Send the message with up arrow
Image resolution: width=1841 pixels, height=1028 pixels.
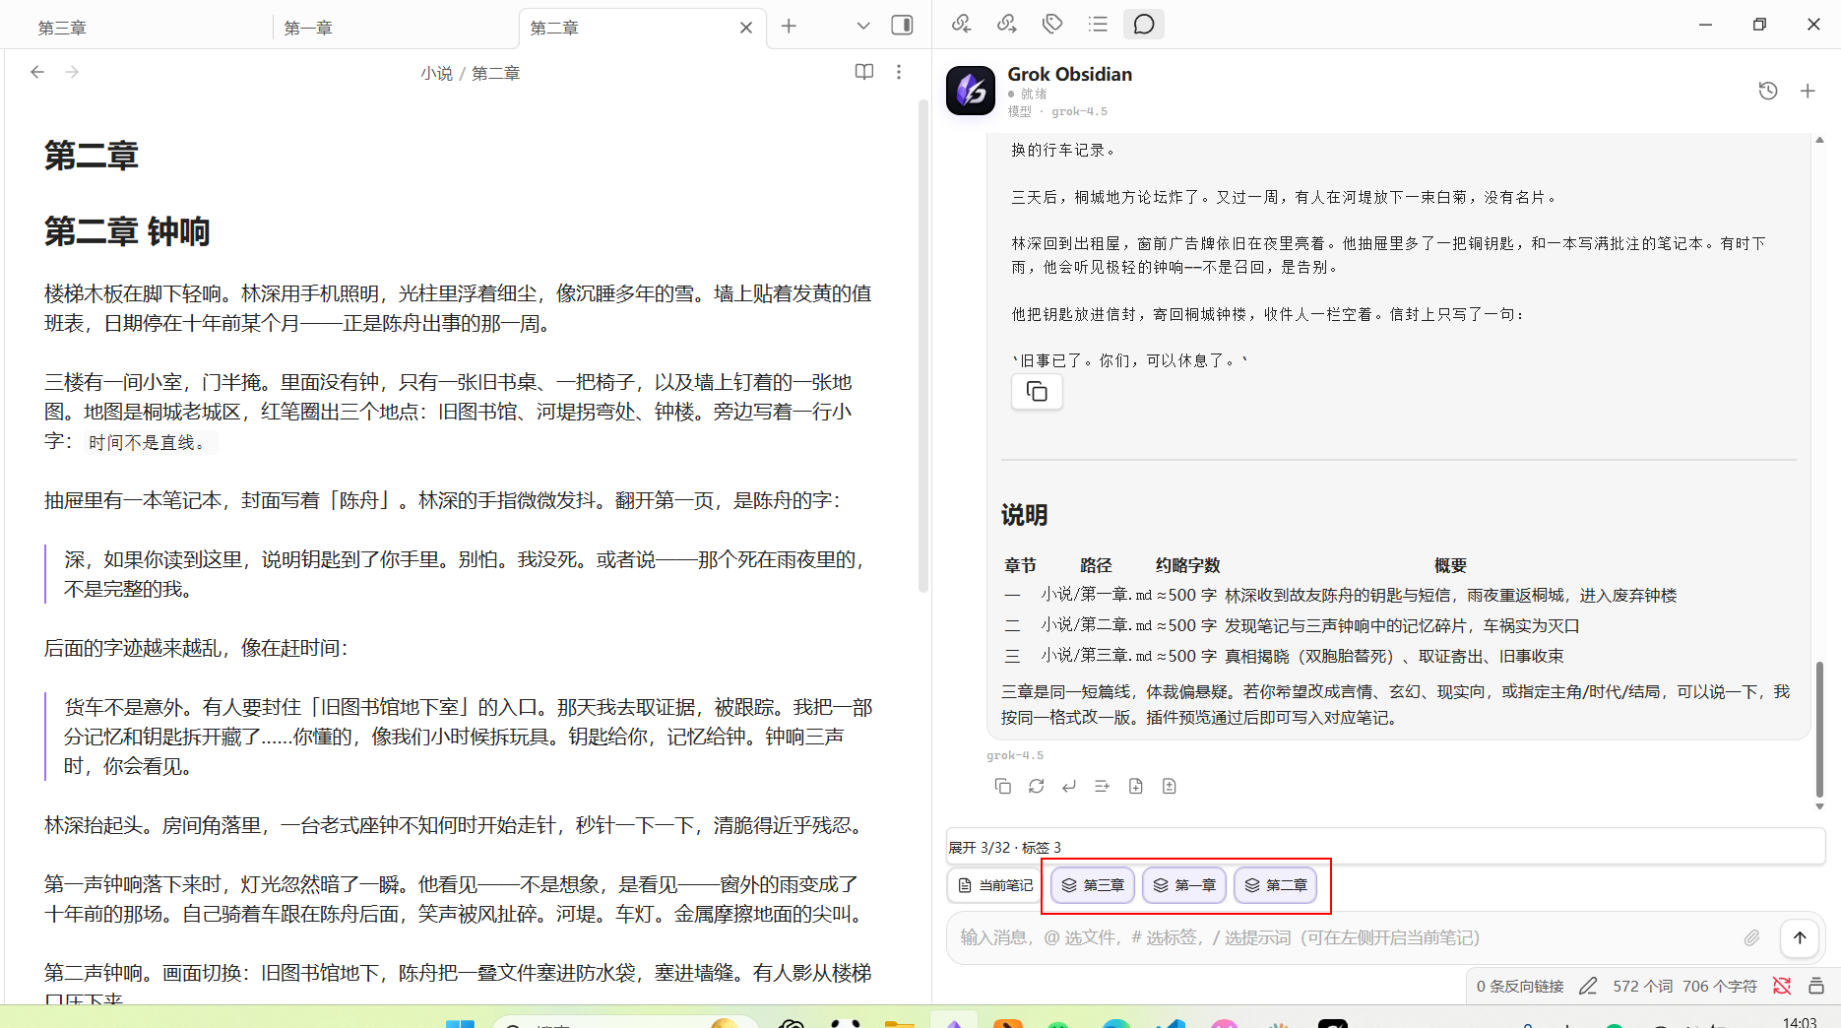[x=1799, y=937]
